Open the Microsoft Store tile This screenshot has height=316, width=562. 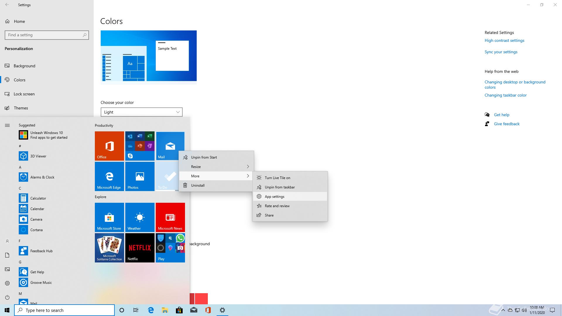tap(109, 217)
